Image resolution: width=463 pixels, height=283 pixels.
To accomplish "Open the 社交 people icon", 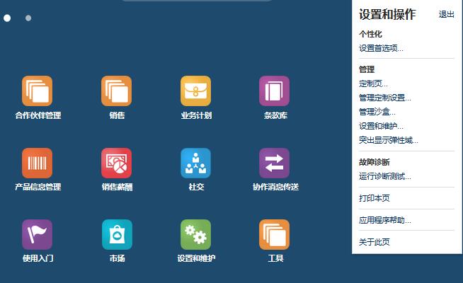I will (196, 163).
